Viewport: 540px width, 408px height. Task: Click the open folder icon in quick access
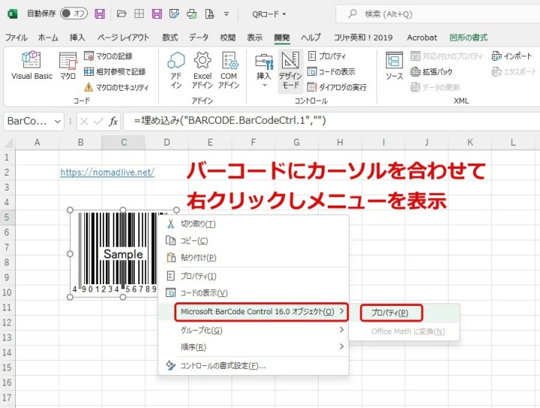(121, 13)
